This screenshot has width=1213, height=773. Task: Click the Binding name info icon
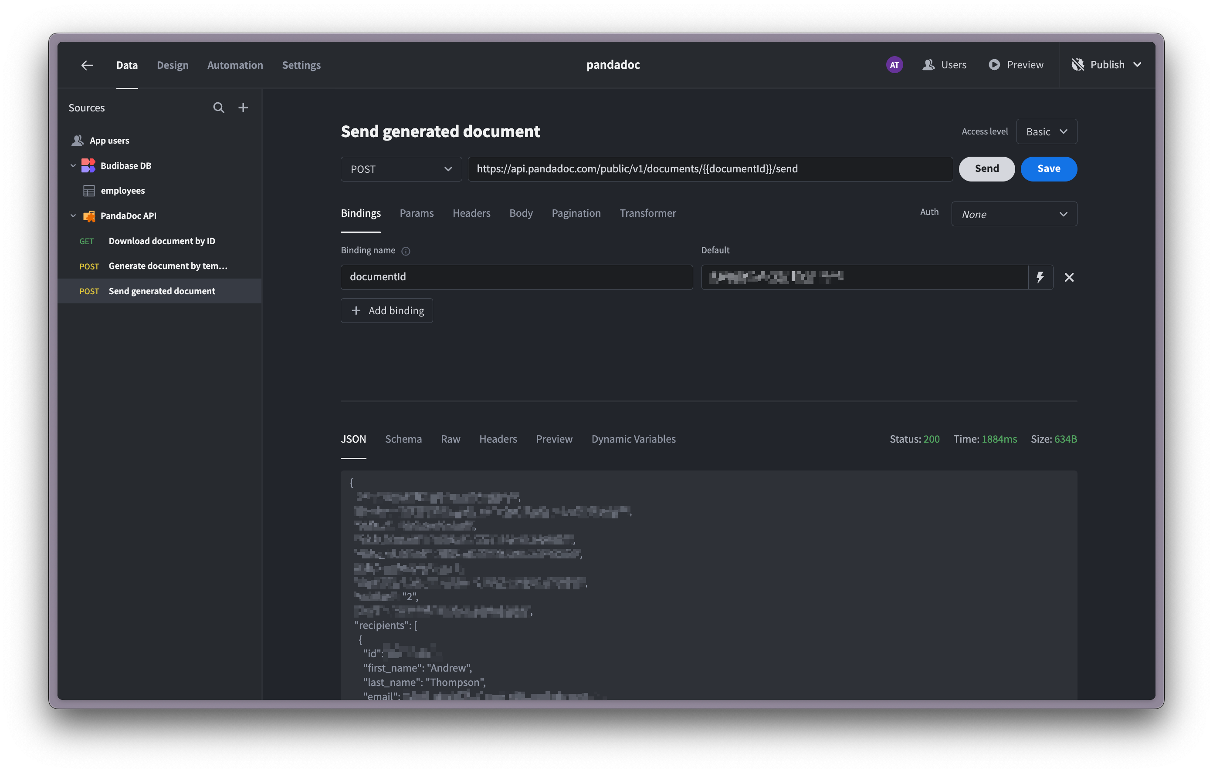pyautogui.click(x=406, y=251)
